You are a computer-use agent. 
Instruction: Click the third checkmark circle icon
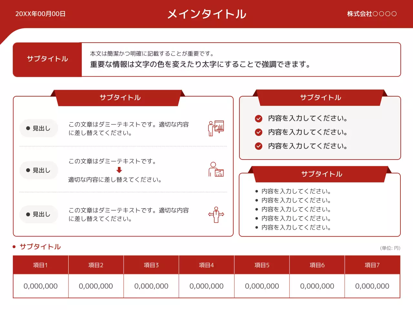point(259,146)
